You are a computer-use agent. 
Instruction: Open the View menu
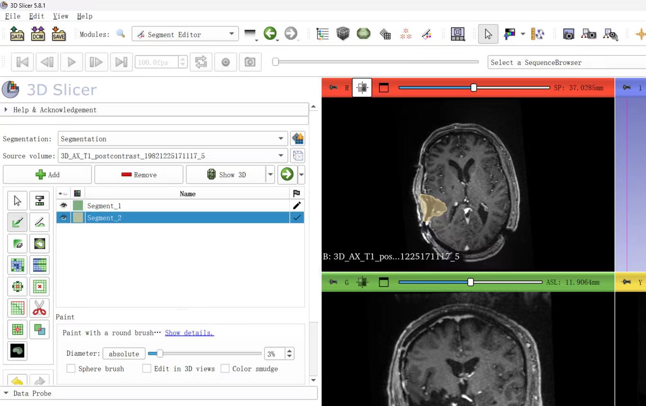pos(61,16)
